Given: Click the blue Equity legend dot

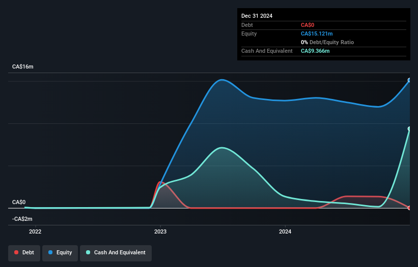Looking at the screenshot, I should [50, 252].
